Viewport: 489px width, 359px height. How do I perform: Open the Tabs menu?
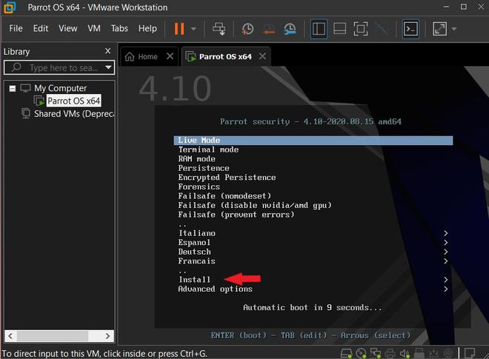point(119,28)
